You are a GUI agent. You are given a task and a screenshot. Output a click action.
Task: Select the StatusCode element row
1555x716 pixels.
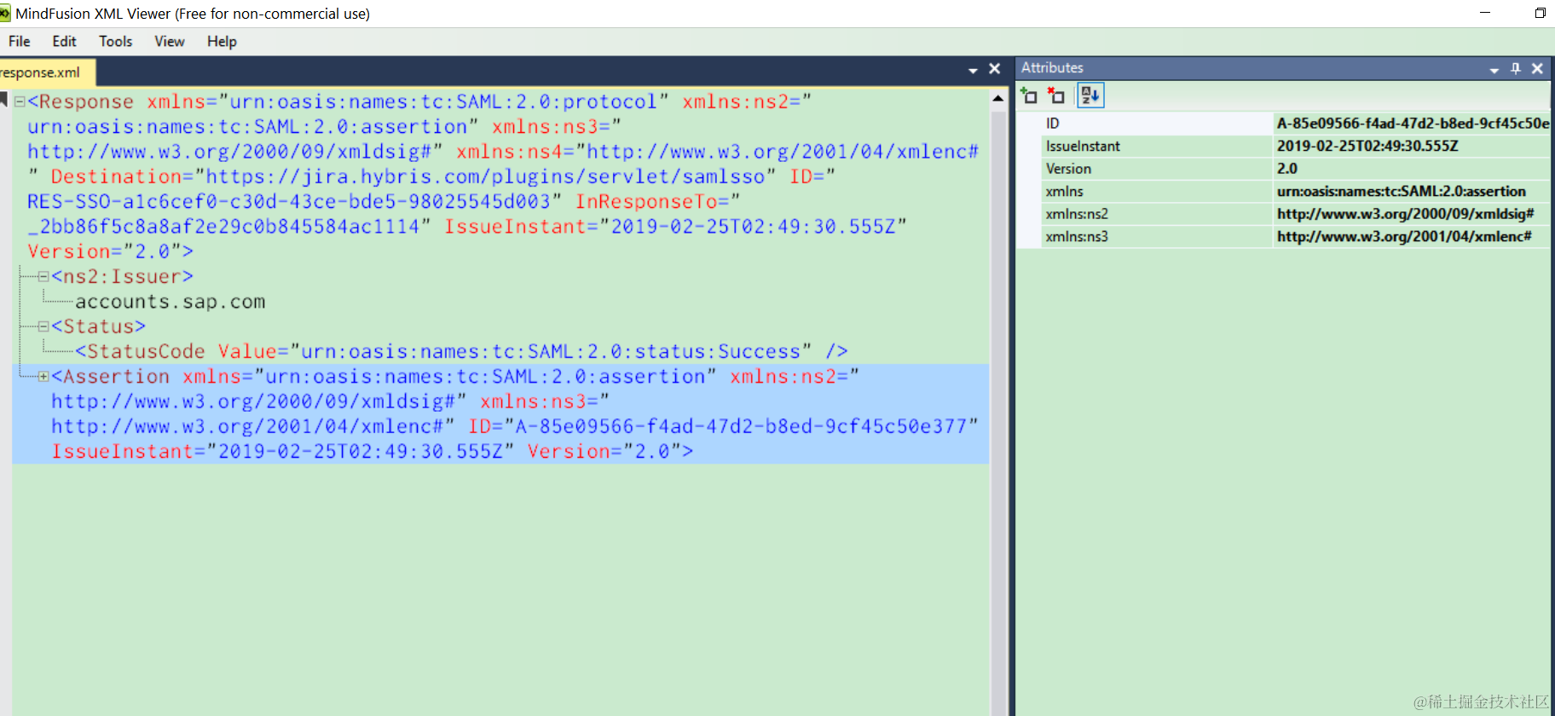[461, 351]
